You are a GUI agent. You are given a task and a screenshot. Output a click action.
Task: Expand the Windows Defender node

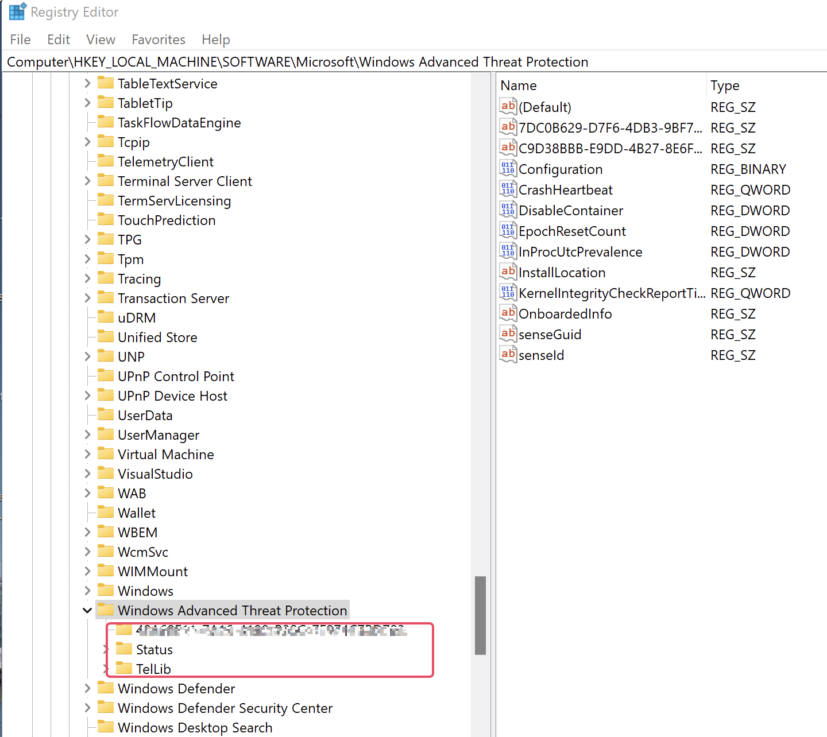[x=87, y=688]
